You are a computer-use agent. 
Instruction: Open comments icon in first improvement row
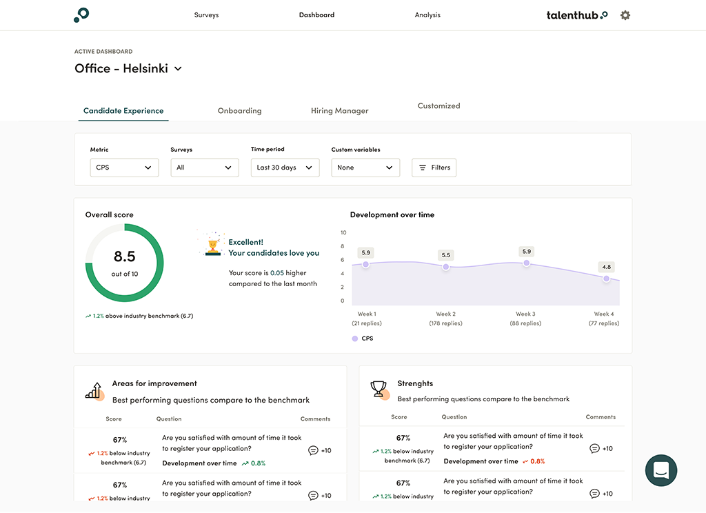point(313,450)
